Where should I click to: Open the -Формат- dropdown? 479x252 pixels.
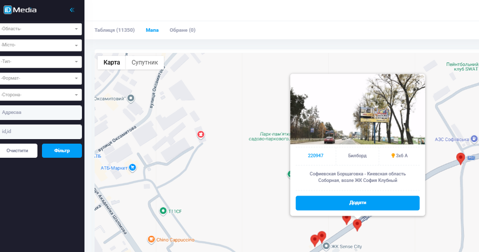tap(40, 78)
